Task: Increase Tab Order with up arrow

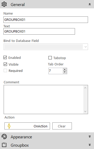Action: [x=65, y=70]
